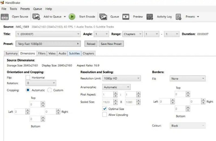Image resolution: width=216 pixels, height=141 pixels.
Task: Switch to the Subtitles tab
Action: tap(74, 53)
